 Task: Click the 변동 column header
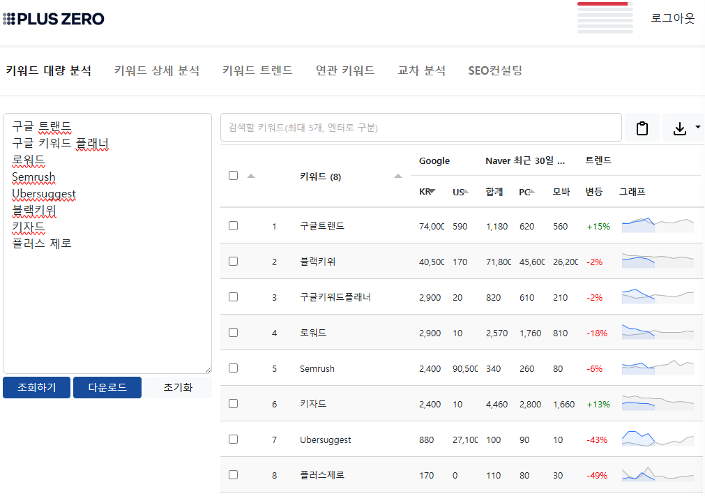point(594,192)
